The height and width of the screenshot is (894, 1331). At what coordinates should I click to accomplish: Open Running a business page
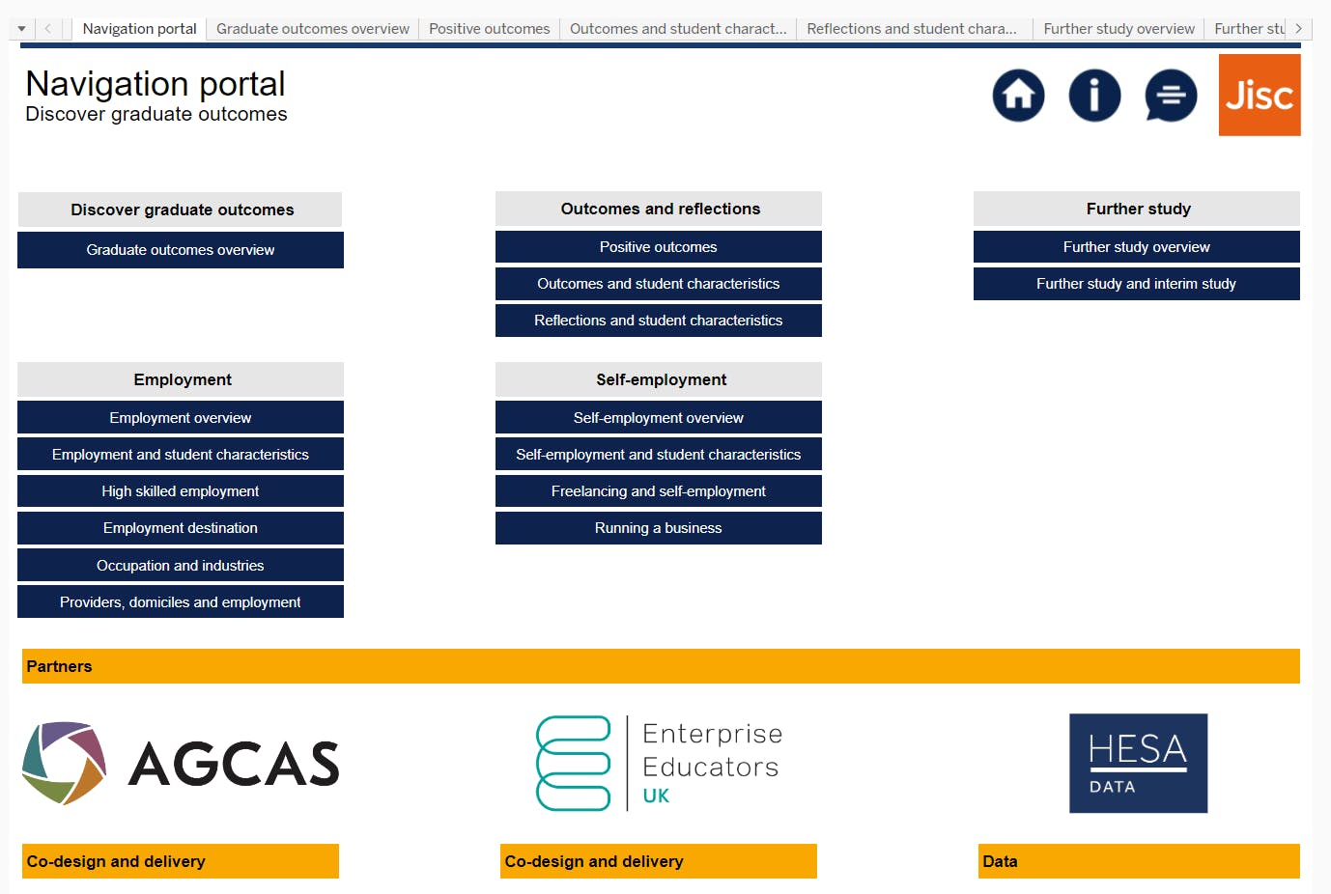click(659, 528)
